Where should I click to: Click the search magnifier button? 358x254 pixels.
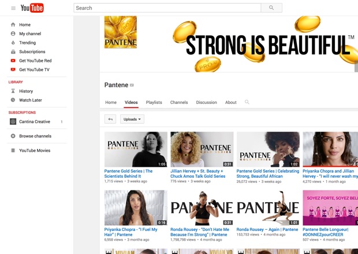click(271, 8)
